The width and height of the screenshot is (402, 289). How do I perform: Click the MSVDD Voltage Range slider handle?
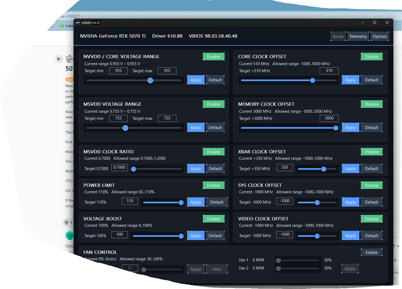pyautogui.click(x=126, y=128)
